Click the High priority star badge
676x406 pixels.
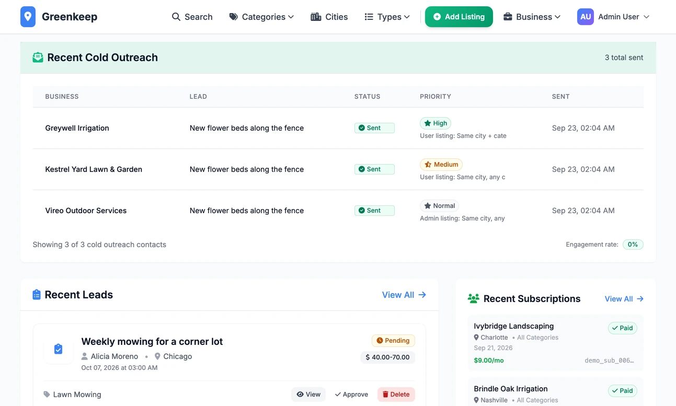click(436, 123)
